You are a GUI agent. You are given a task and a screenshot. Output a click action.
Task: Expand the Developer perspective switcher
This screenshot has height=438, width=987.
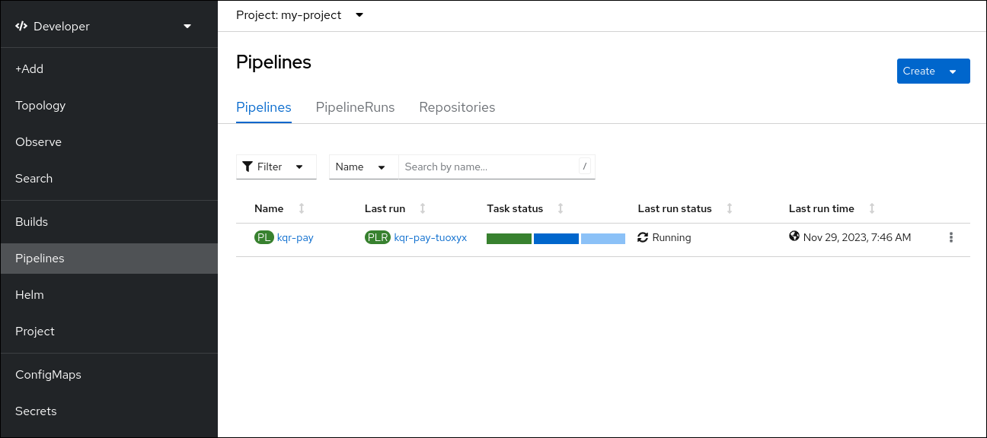187,25
